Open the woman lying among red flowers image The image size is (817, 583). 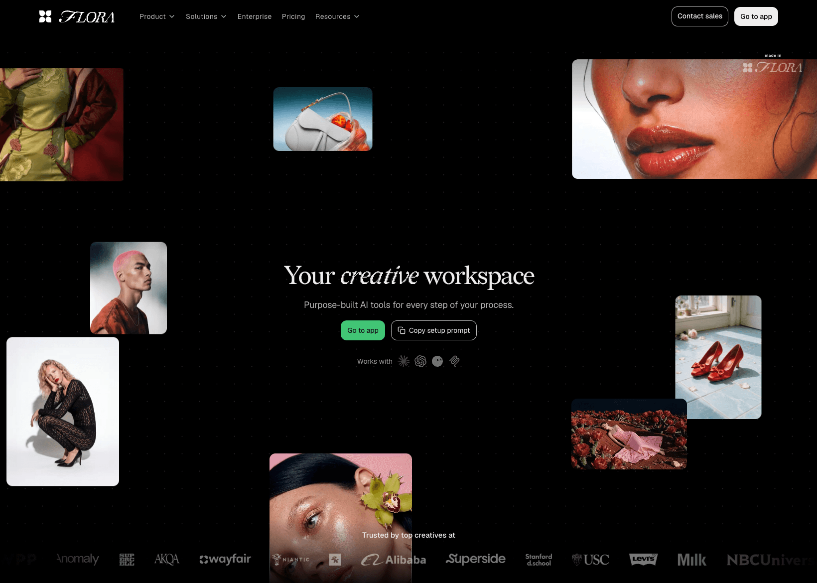click(x=629, y=434)
